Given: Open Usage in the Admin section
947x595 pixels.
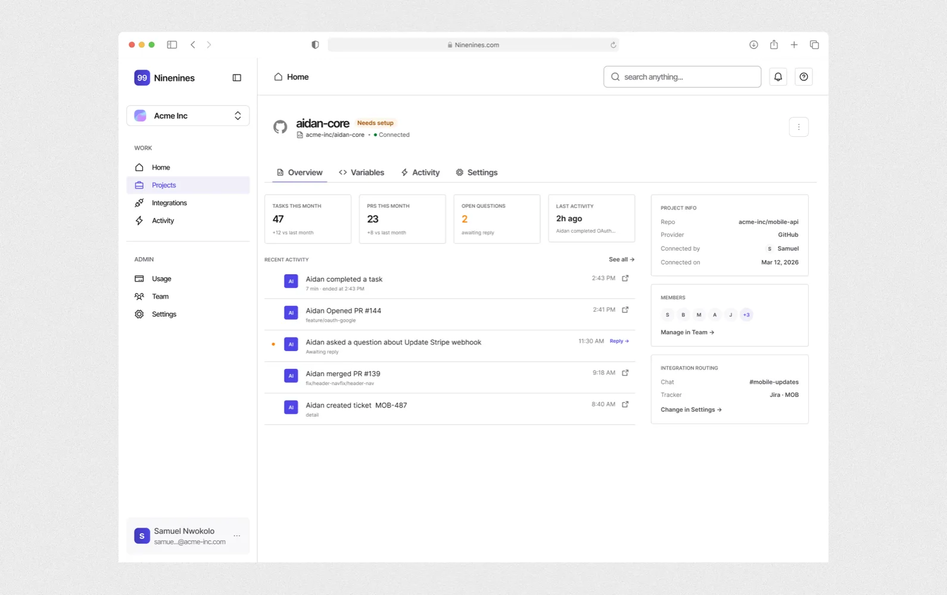Looking at the screenshot, I should click(188, 278).
